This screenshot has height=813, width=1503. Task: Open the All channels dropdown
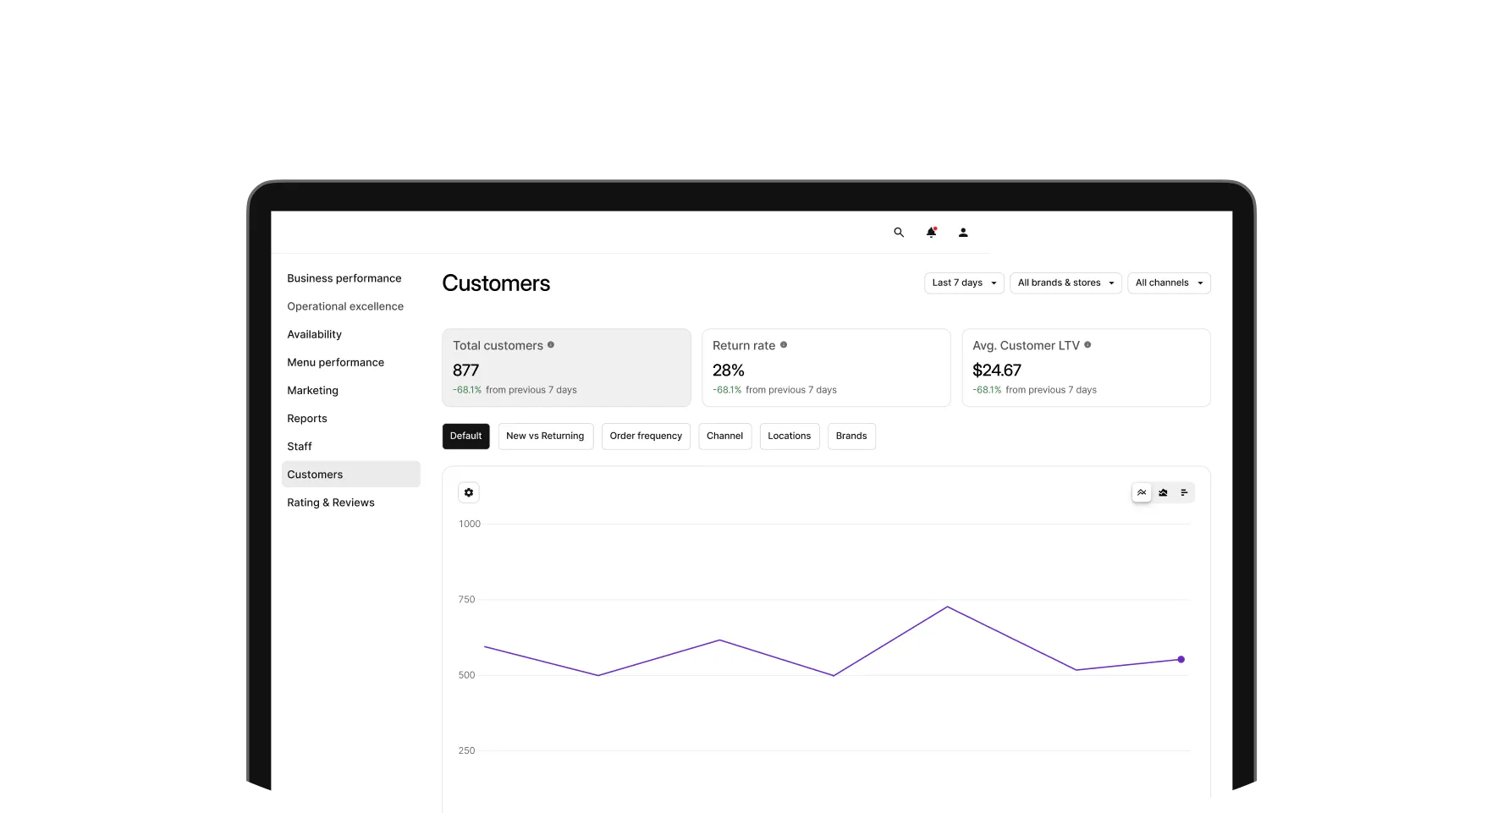point(1169,283)
